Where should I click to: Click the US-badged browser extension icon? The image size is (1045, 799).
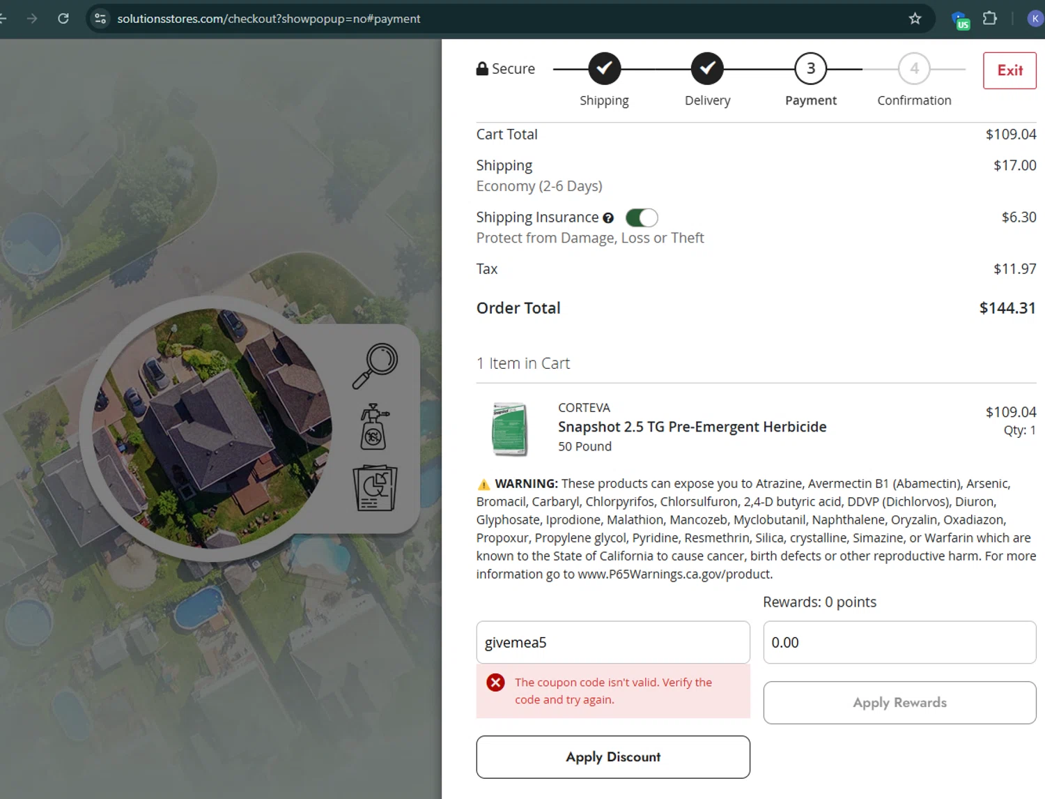(x=961, y=20)
